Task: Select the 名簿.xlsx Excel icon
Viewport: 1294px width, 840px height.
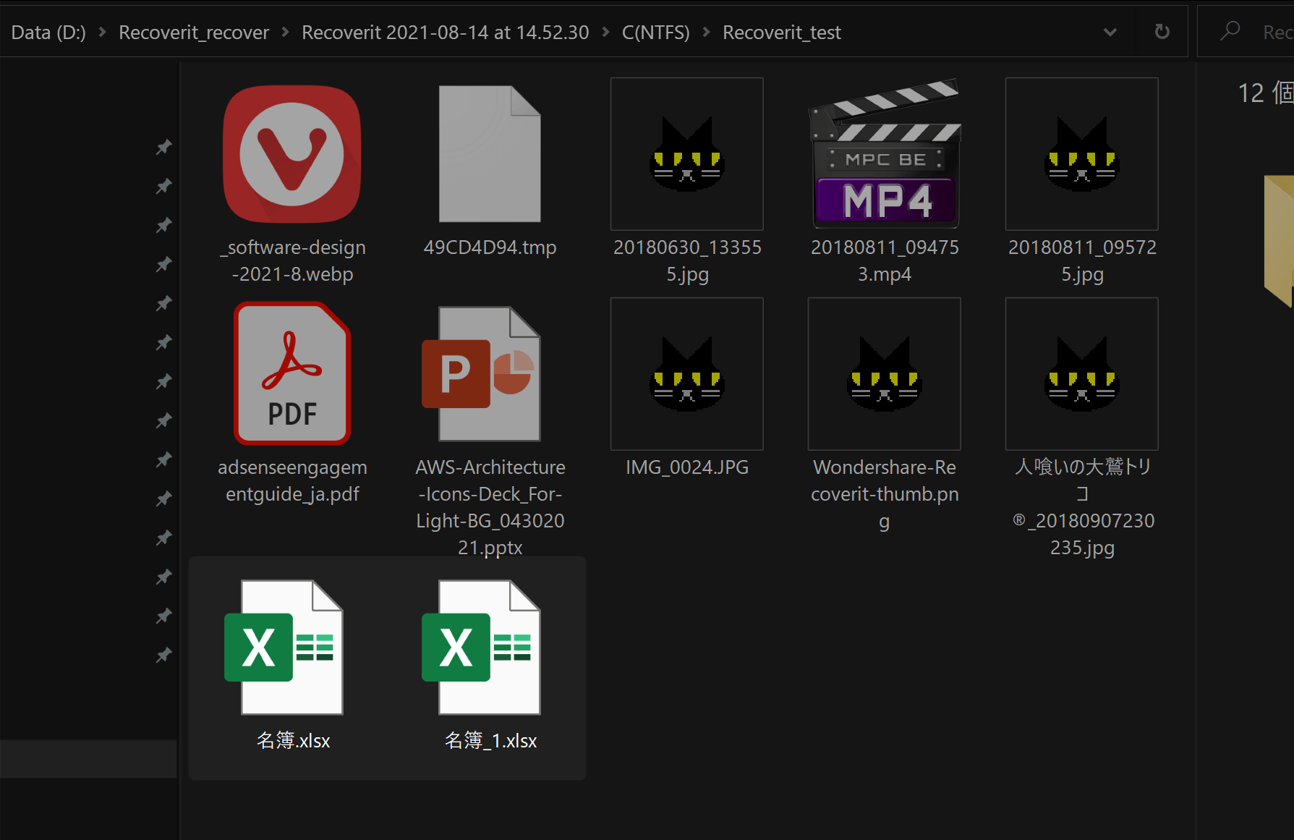Action: pyautogui.click(x=284, y=647)
